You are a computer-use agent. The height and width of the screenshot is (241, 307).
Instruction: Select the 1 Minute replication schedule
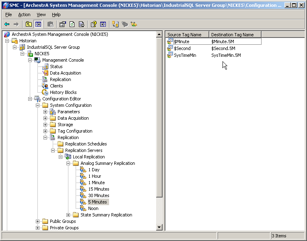[x=97, y=183]
